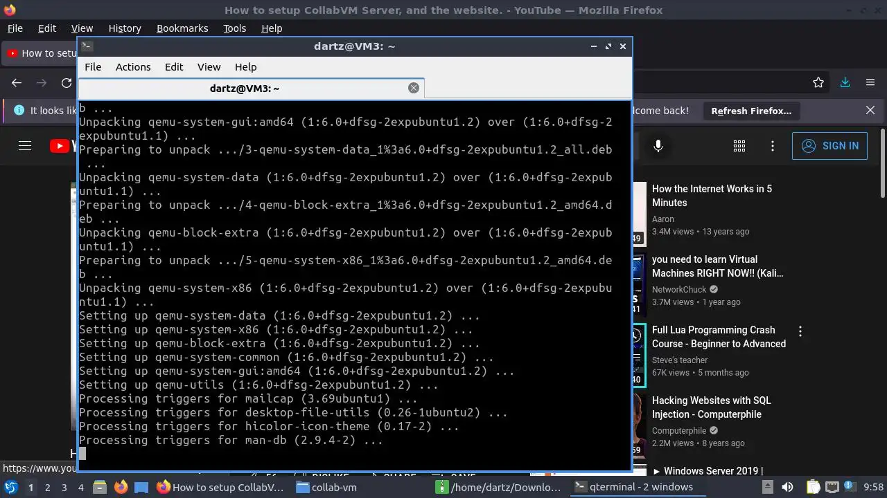Screen dimensions: 887x498
Task: Open Firefox's File menu
Action: point(15,28)
